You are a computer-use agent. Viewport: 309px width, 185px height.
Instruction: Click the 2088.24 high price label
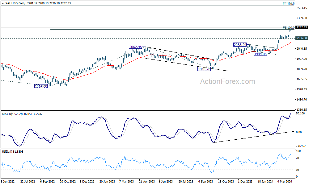[240, 45]
